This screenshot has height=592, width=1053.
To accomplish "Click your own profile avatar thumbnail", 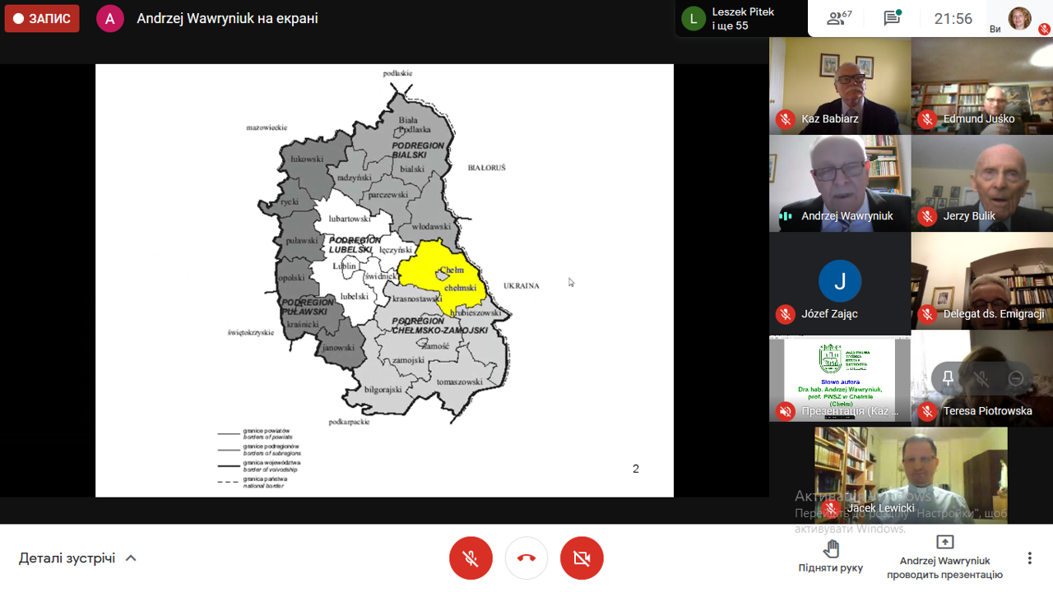I will (1019, 18).
